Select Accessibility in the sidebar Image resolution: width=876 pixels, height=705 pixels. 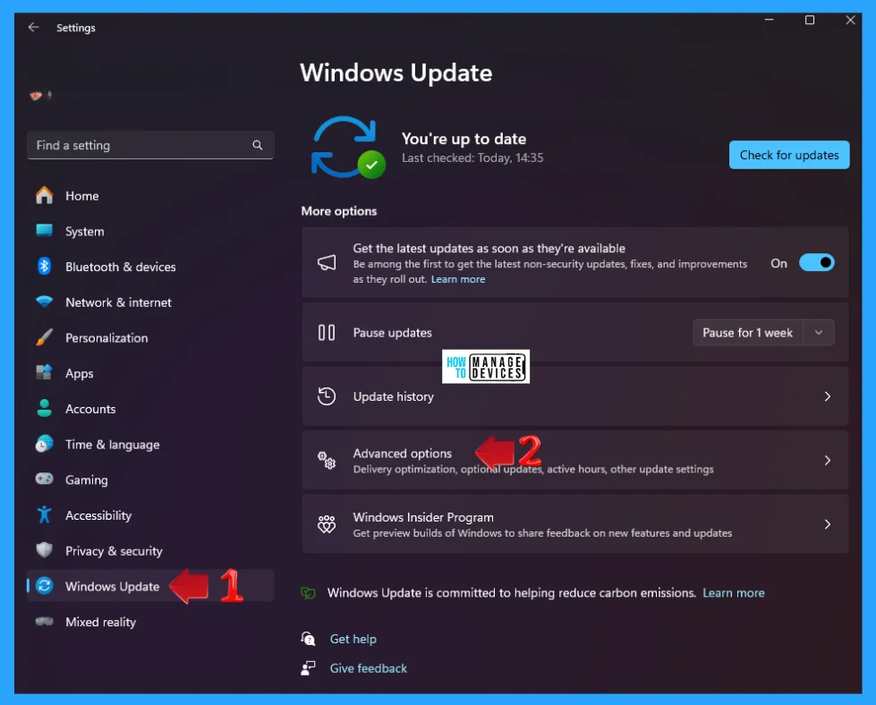[x=150, y=515]
